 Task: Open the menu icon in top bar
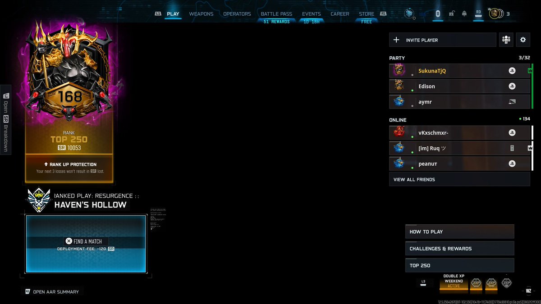tap(437, 14)
